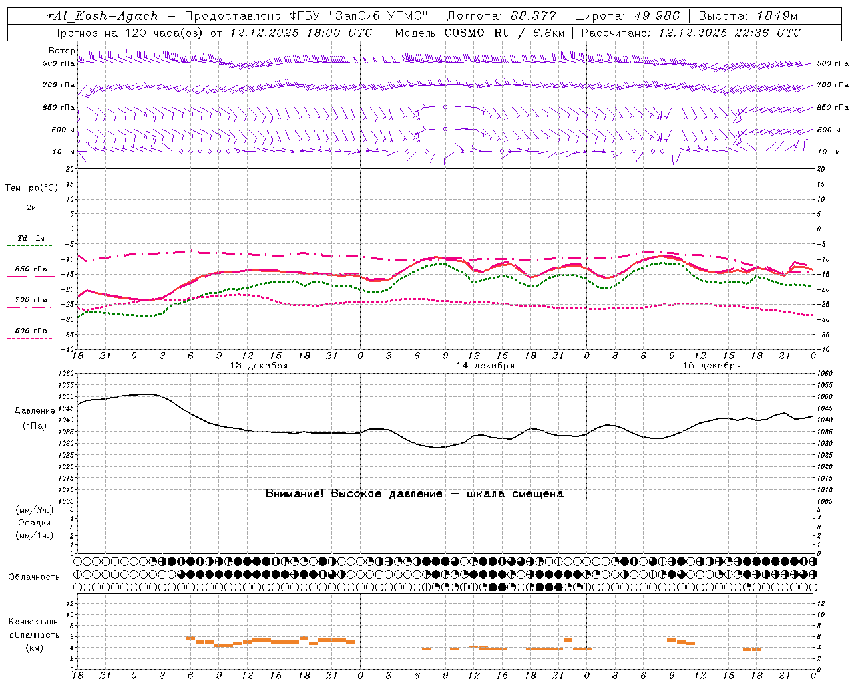
Task: Click the Давление (гПа) axis title
Action: click(x=35, y=418)
